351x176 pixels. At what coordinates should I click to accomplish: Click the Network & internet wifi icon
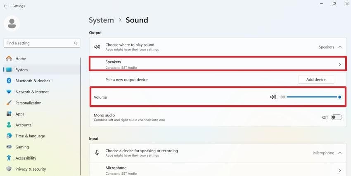pos(9,92)
